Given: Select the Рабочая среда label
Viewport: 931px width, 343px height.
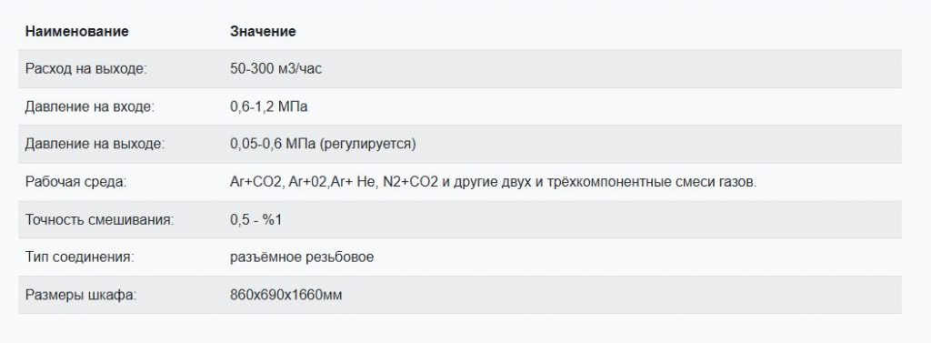Looking at the screenshot, I should pyautogui.click(x=76, y=182).
